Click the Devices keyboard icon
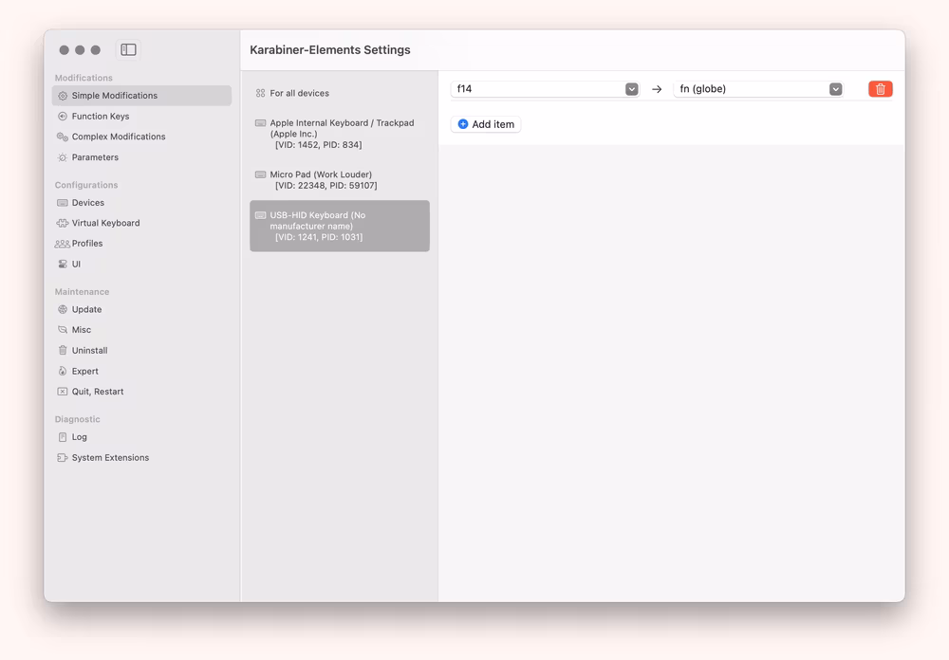Image resolution: width=949 pixels, height=660 pixels. (x=63, y=203)
